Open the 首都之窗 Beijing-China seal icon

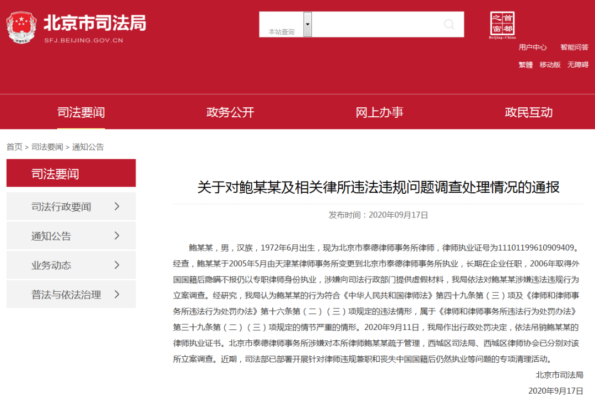[502, 25]
